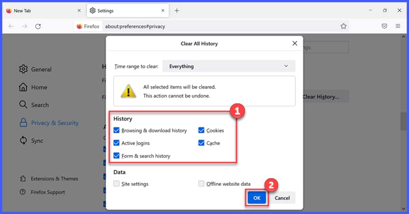
Task: Open the Pocket save icon in toolbar
Action: pos(384,26)
